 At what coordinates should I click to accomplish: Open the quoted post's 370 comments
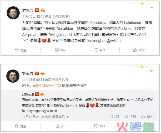coord(126,117)
